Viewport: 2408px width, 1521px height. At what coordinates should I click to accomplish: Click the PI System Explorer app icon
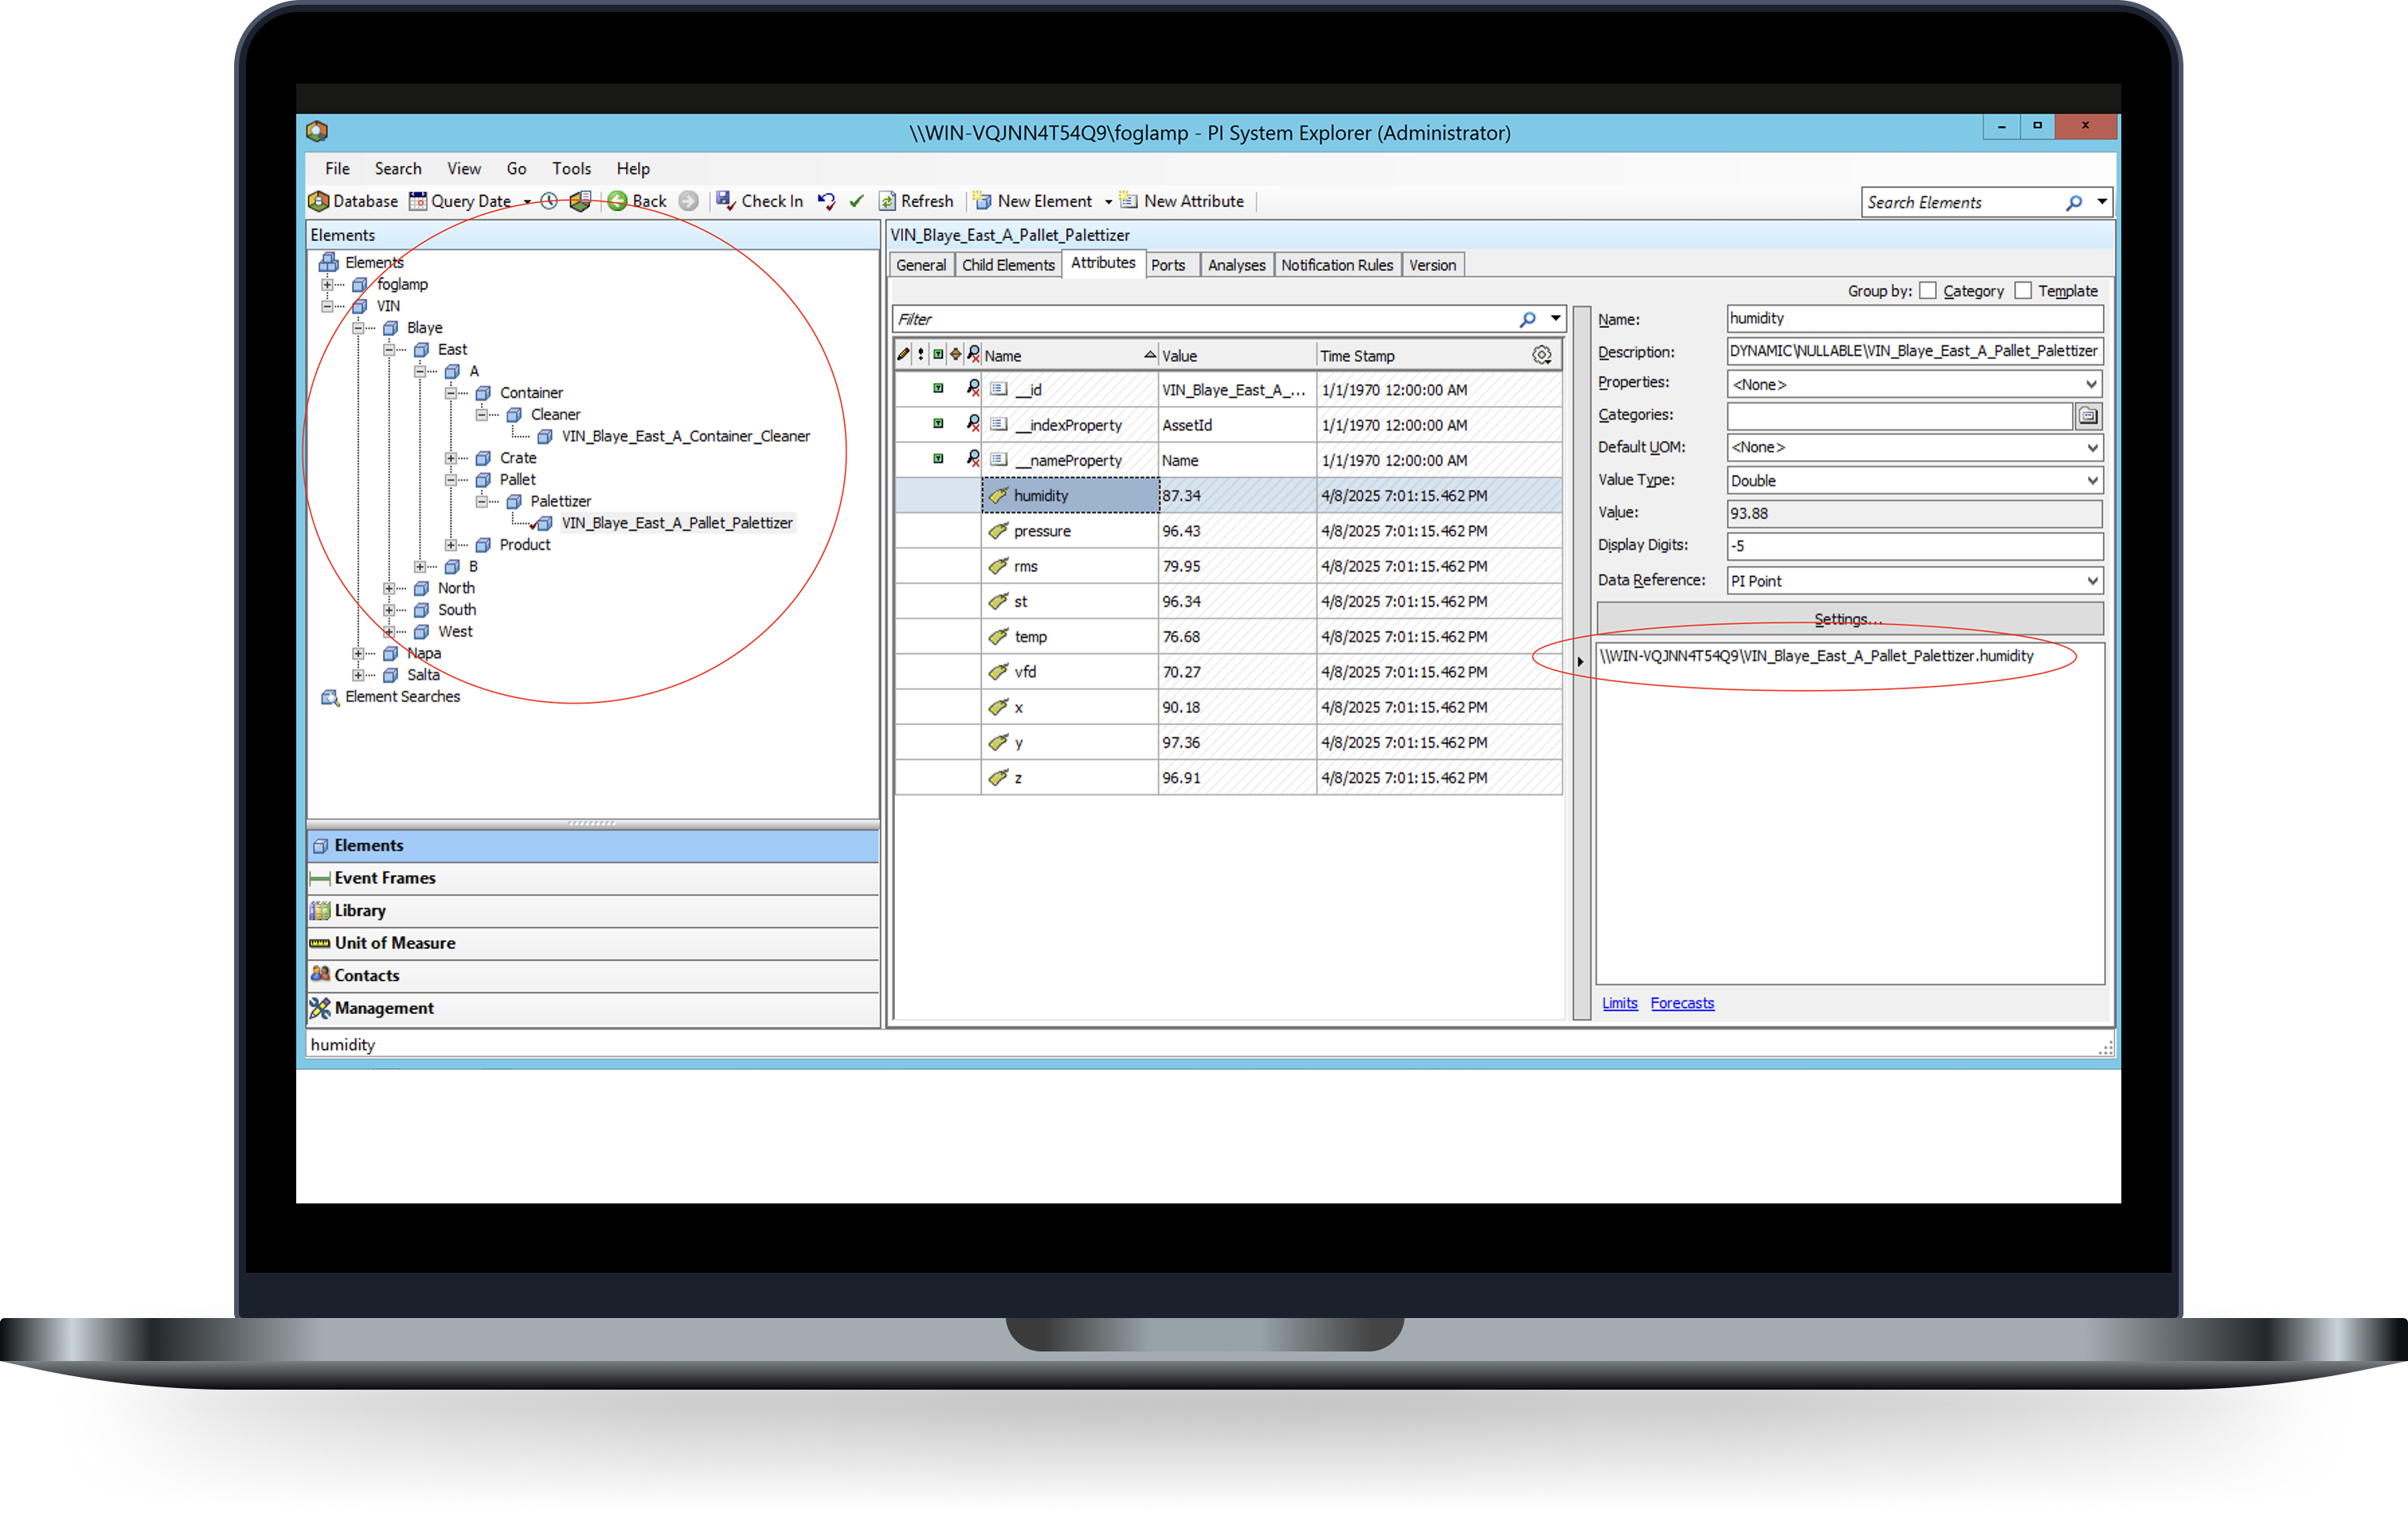coord(317,131)
